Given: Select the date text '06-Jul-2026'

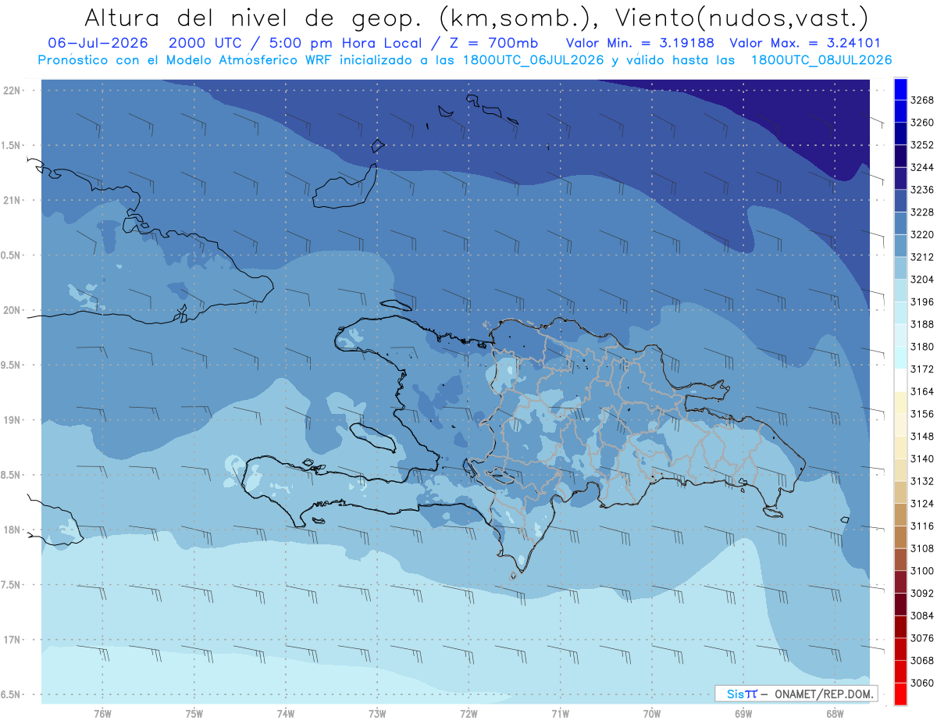Looking at the screenshot, I should [97, 43].
